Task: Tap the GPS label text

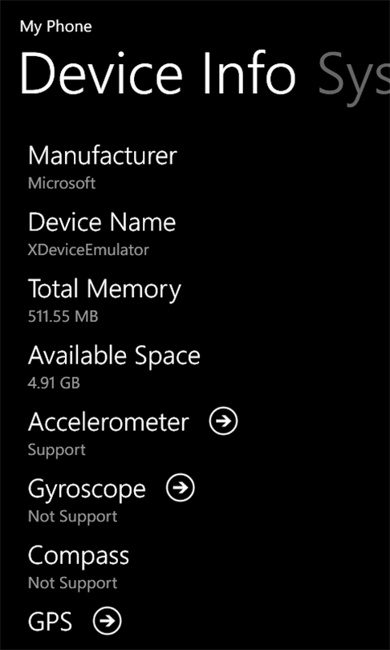Action: point(50,622)
